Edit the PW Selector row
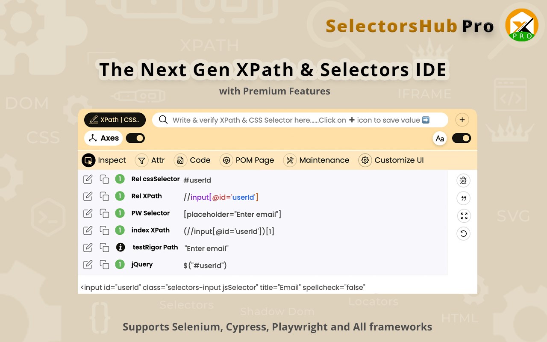Image resolution: width=547 pixels, height=342 pixels. point(88,213)
